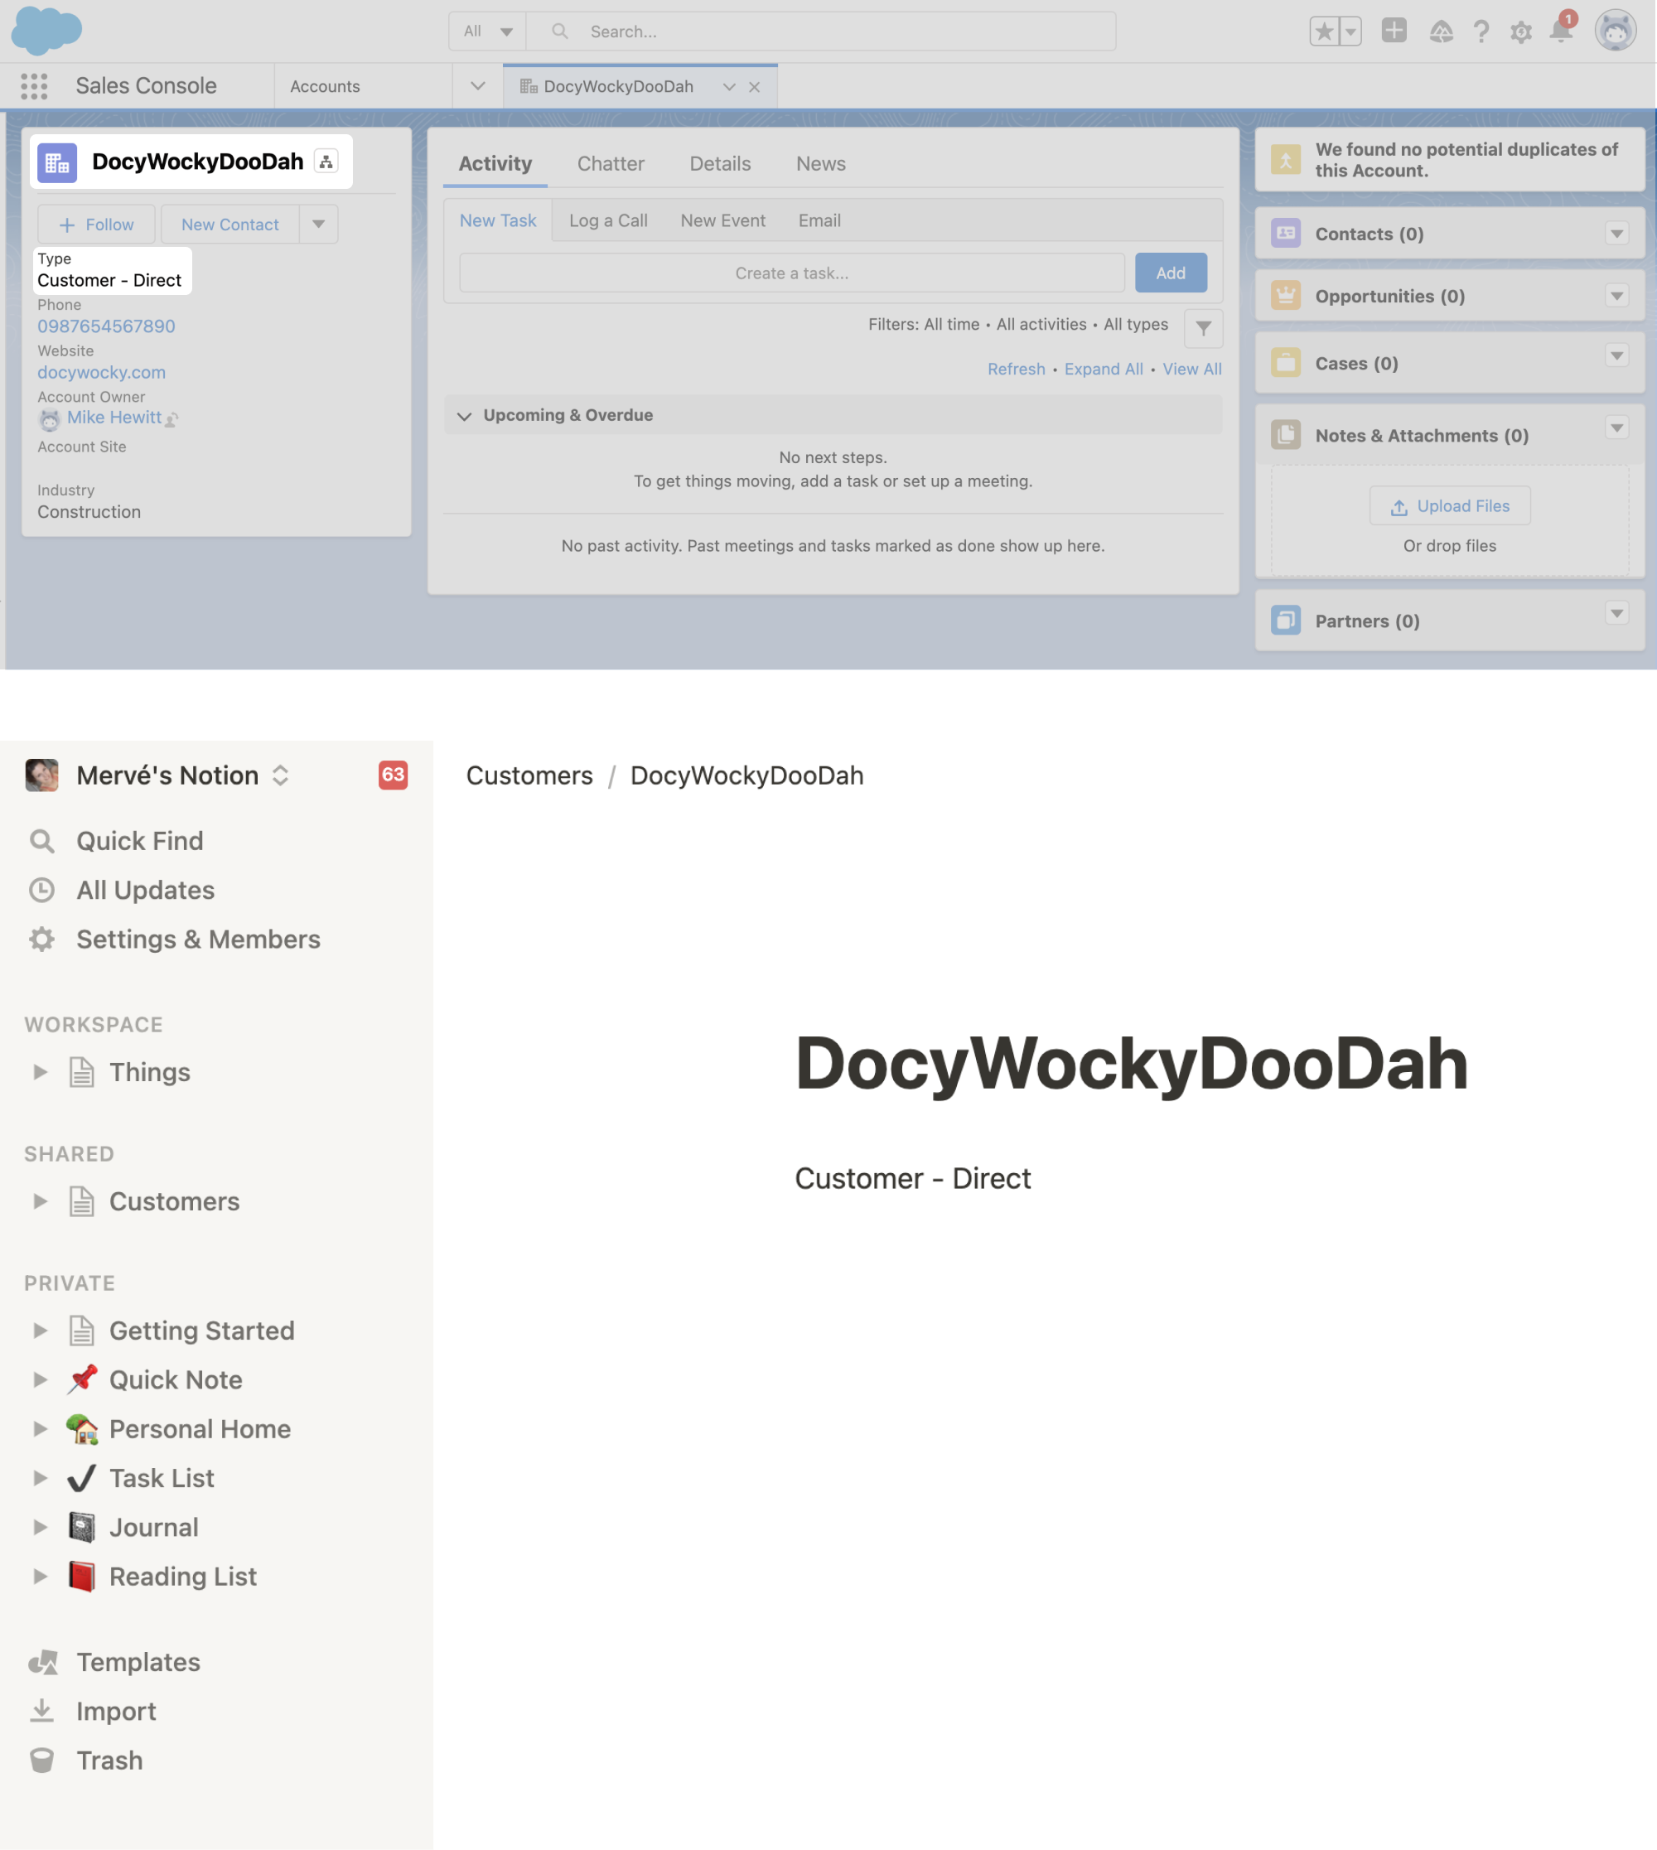Switch to the Chatter tab

pos(610,164)
